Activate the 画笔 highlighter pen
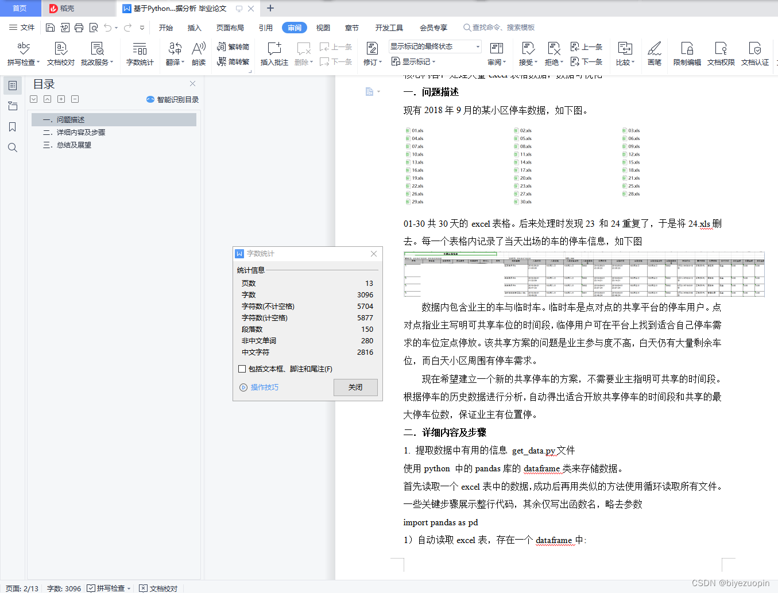 pos(654,55)
